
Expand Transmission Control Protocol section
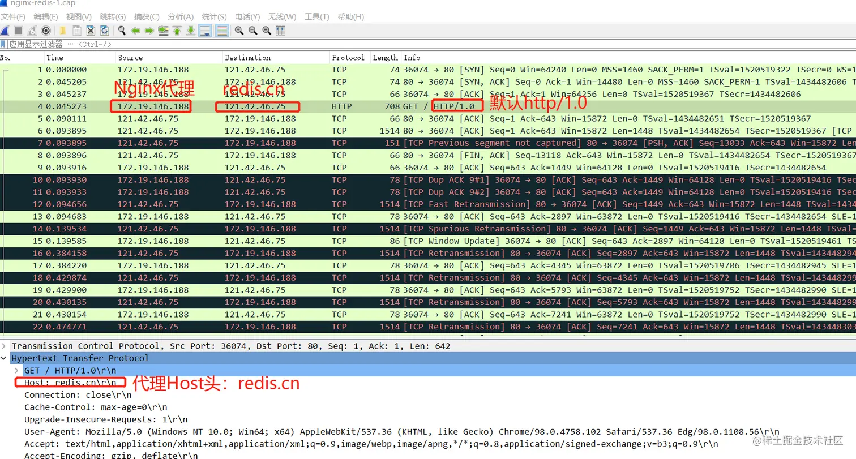[5, 346]
